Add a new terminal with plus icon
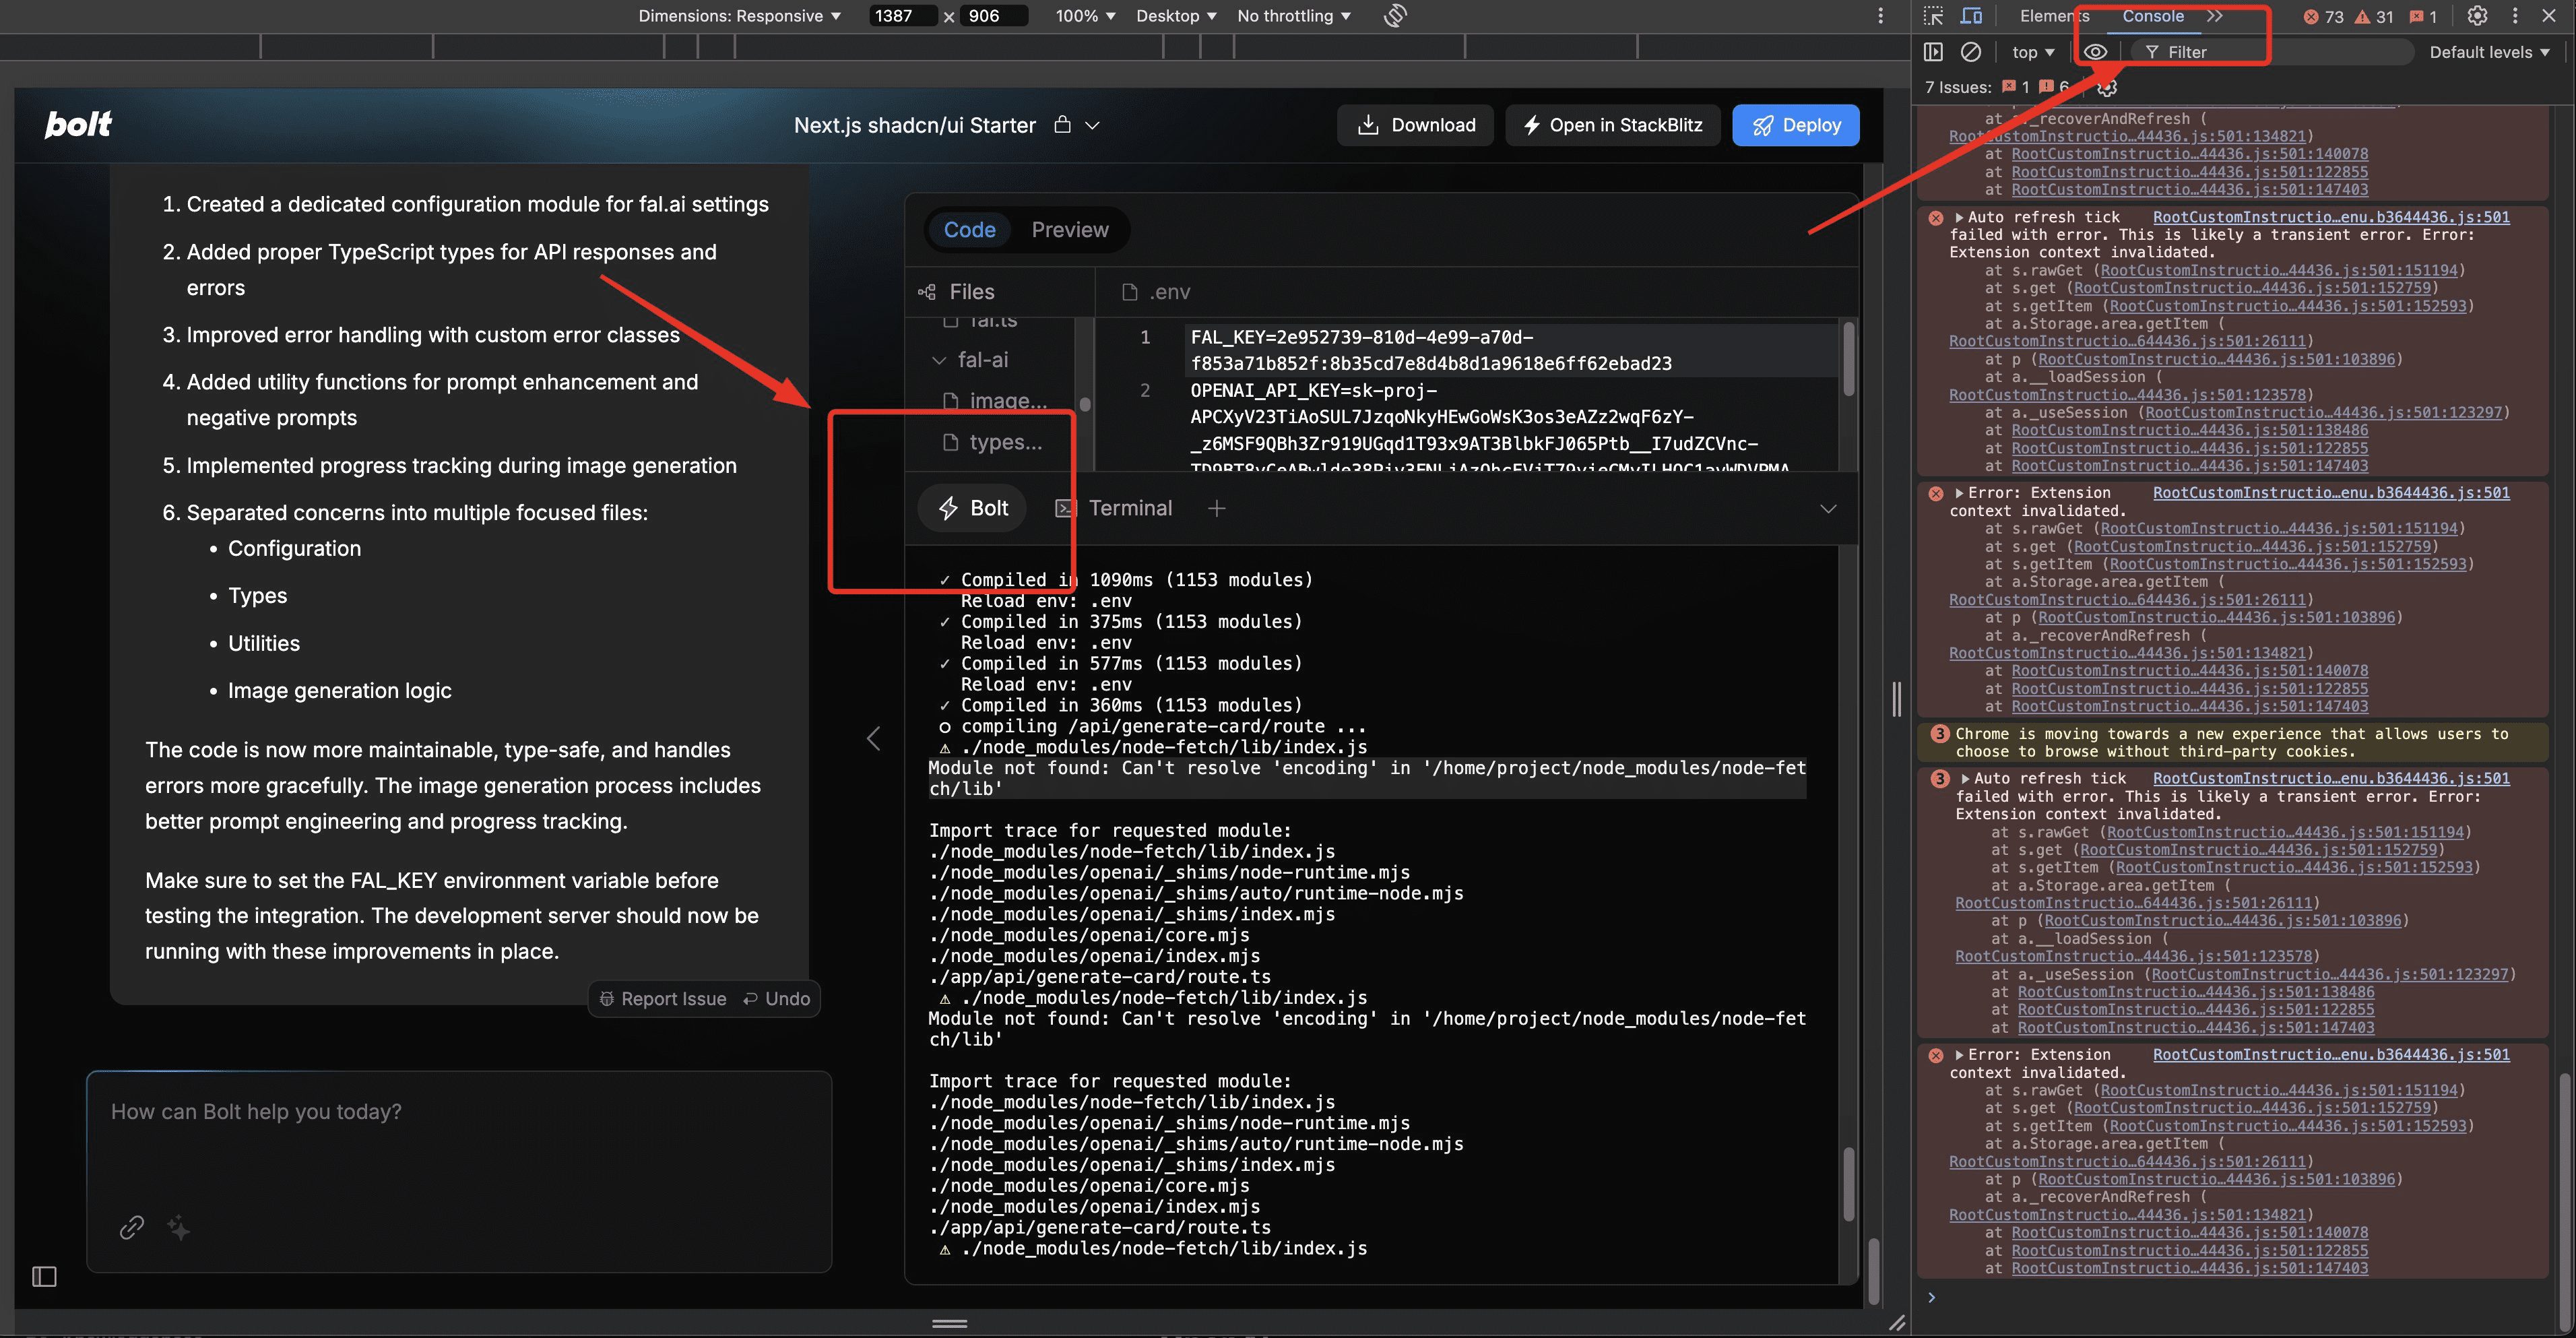This screenshot has height=1338, width=2576. tap(1216, 508)
